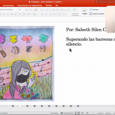Viewport: 115px width, 115px height.
Task: Clear all text formatting
Action: (36, 9)
